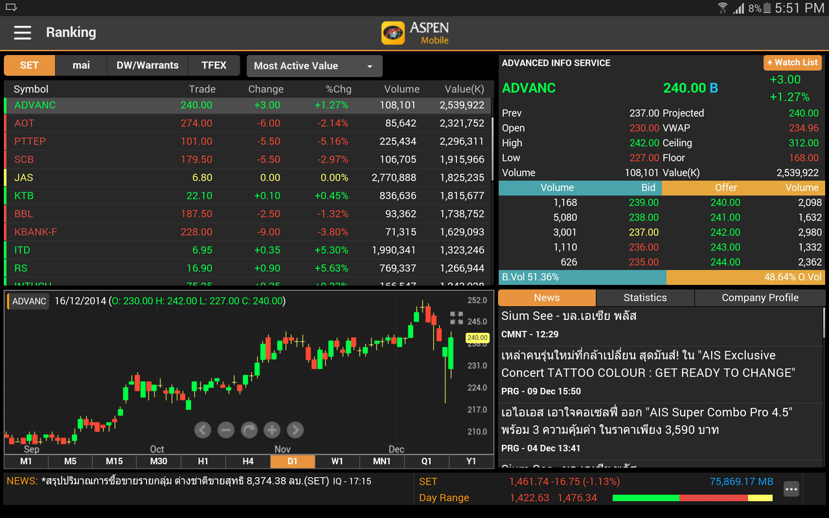Viewport: 829px width, 518px height.
Task: Pan chart right with forward arrow
Action: [x=295, y=429]
